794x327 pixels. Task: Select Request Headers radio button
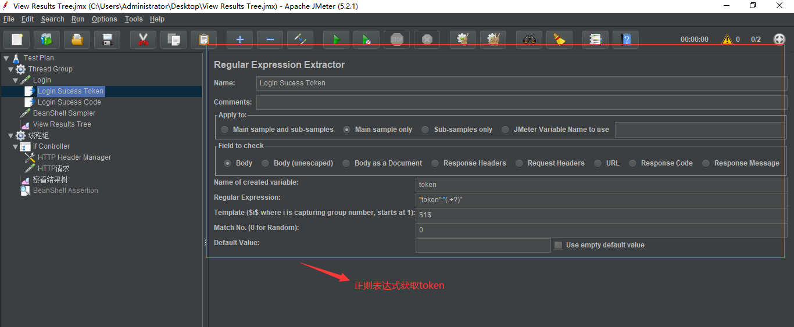(520, 163)
